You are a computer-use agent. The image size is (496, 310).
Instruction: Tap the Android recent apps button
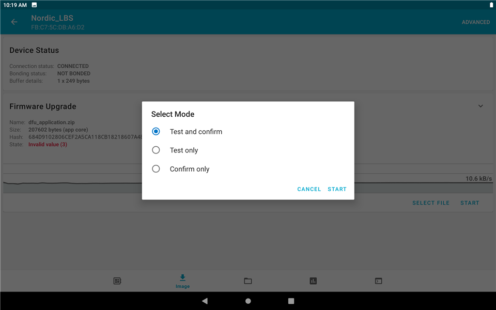291,301
